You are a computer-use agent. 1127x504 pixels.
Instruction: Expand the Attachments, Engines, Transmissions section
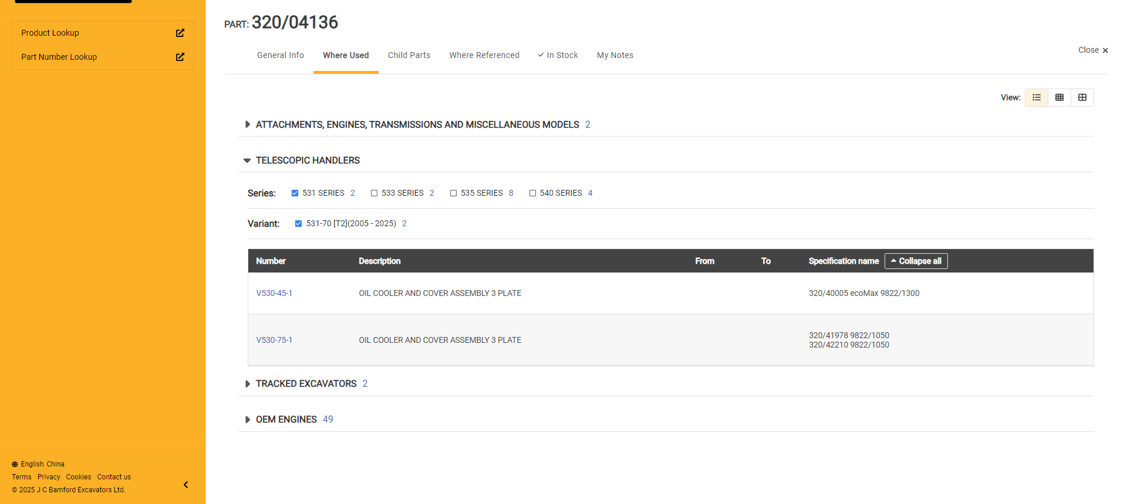click(247, 125)
